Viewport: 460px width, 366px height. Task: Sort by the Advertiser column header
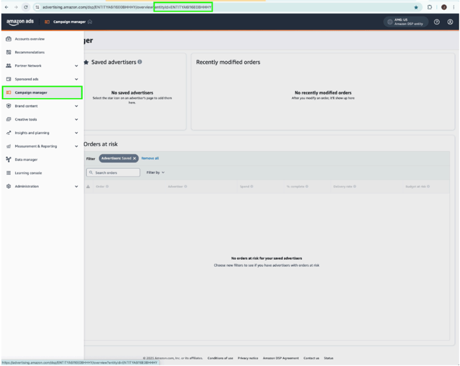[175, 187]
